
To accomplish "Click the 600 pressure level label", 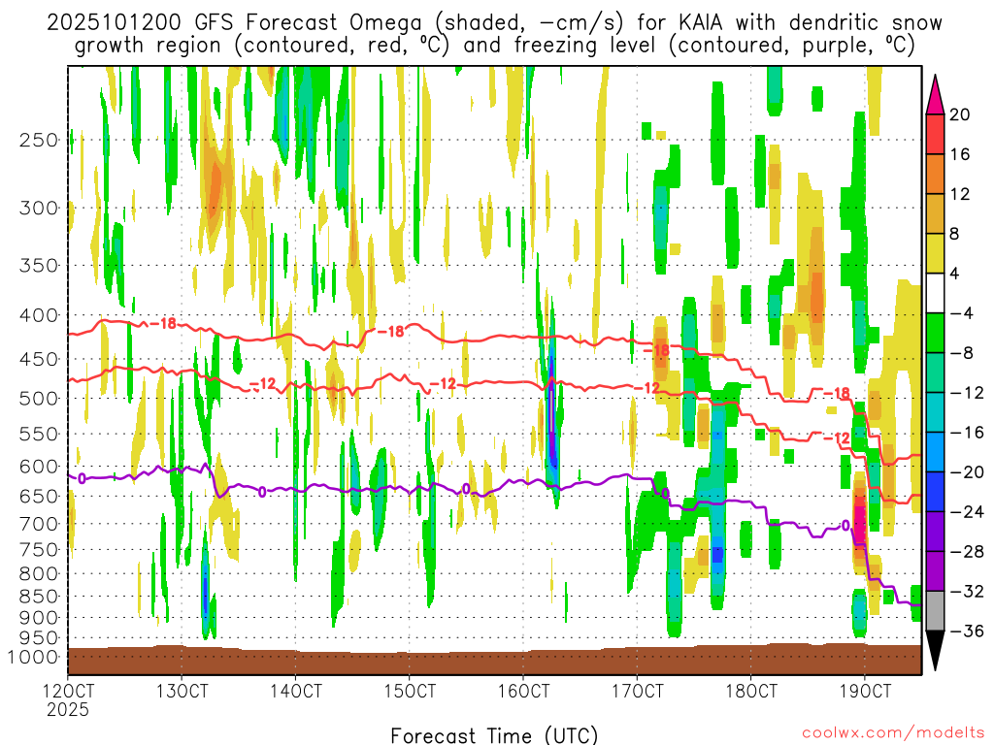I will 39,467.
